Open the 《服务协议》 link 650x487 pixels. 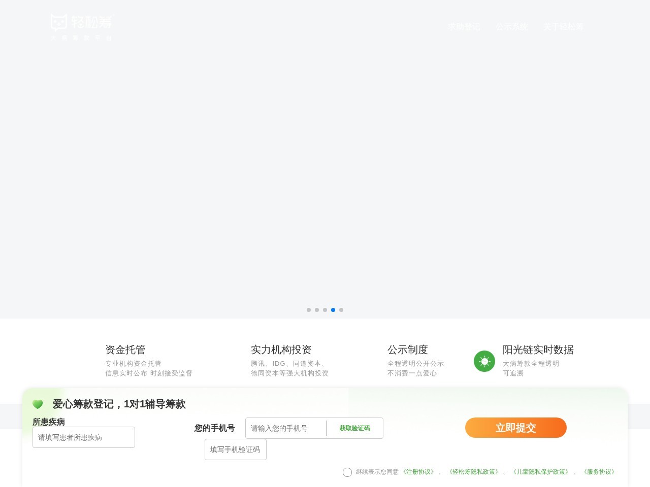click(x=600, y=472)
